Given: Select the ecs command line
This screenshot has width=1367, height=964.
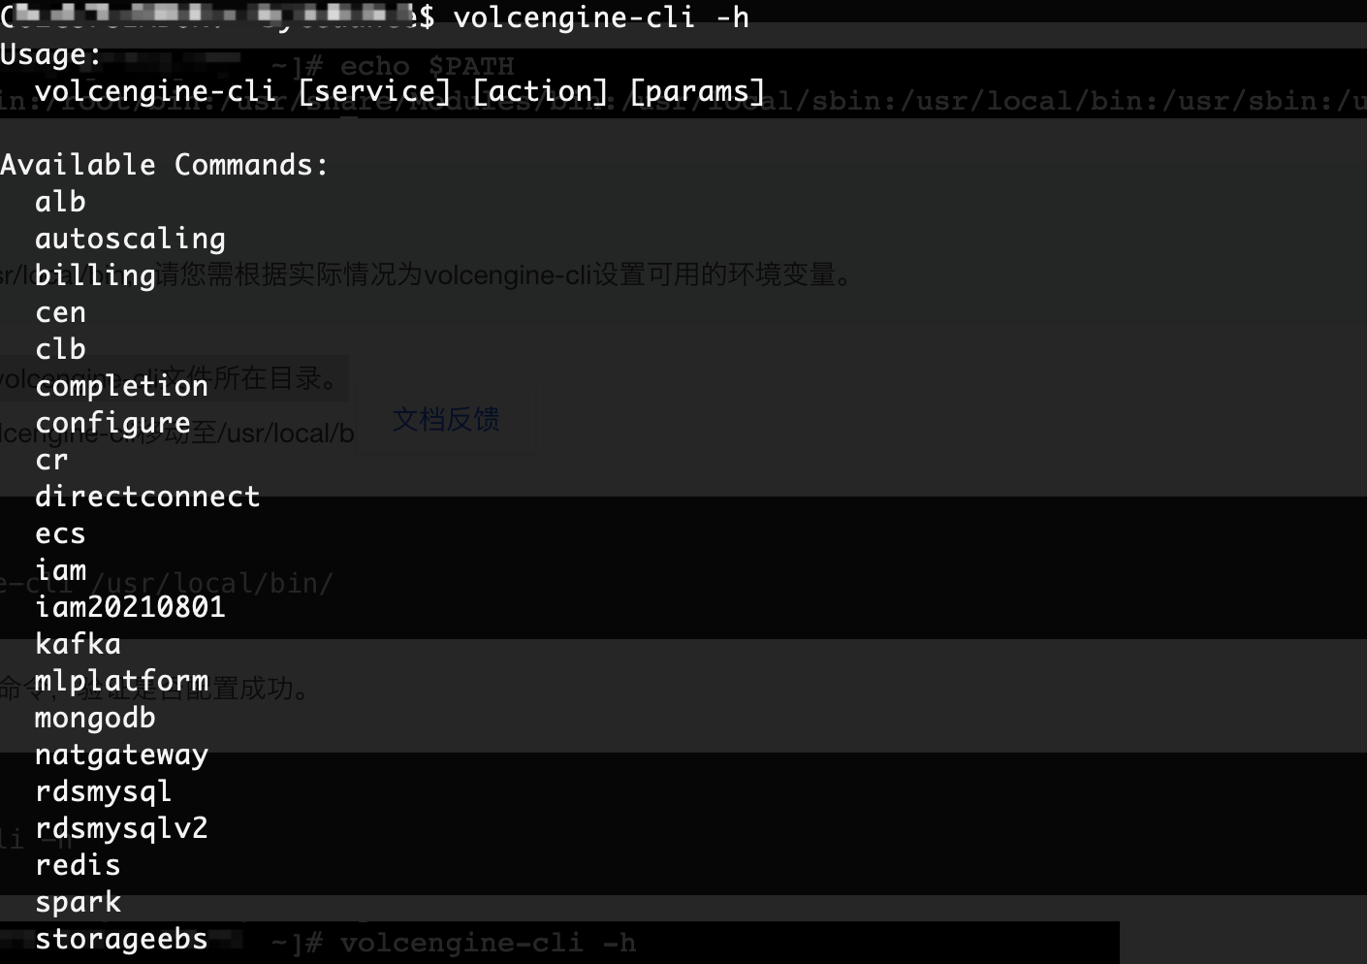Looking at the screenshot, I should 60,533.
